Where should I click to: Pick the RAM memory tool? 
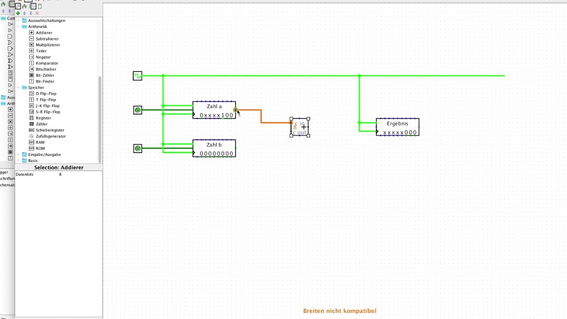37,142
